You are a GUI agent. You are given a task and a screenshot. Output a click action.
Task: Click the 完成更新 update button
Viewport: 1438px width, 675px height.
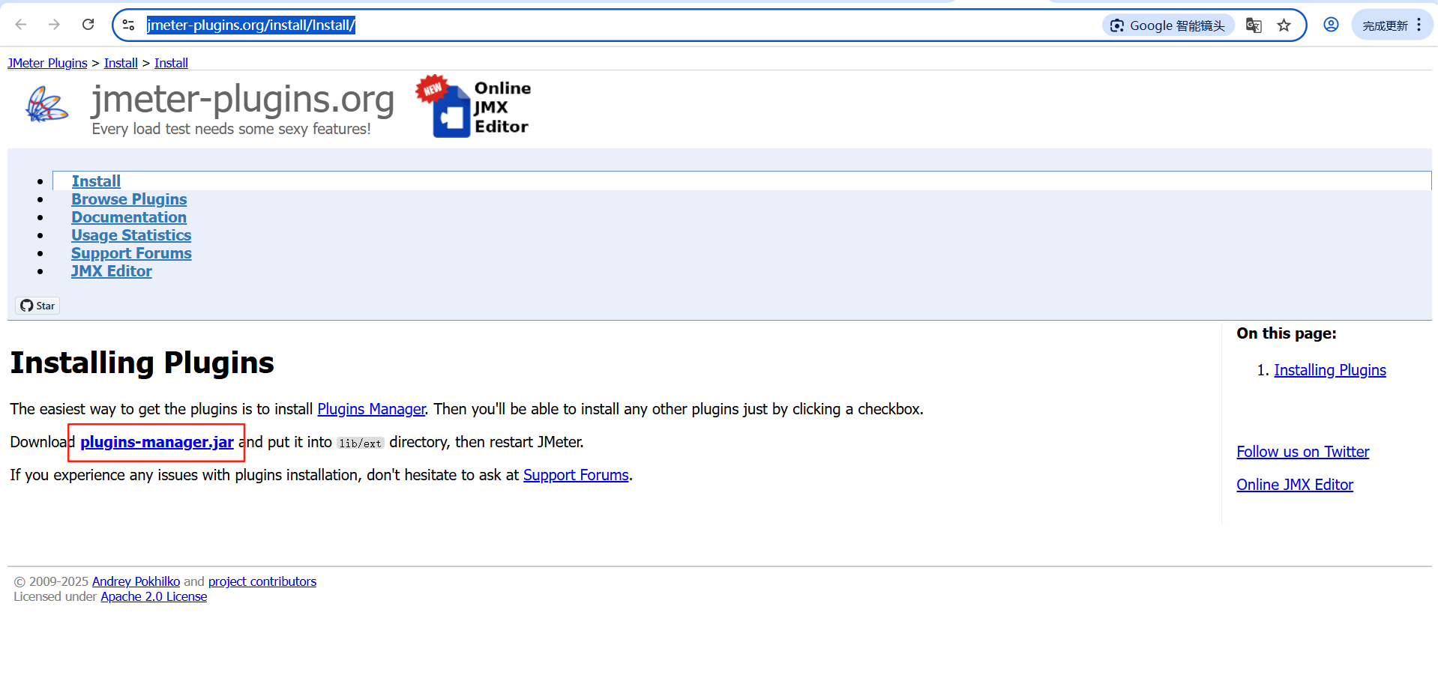[1385, 25]
